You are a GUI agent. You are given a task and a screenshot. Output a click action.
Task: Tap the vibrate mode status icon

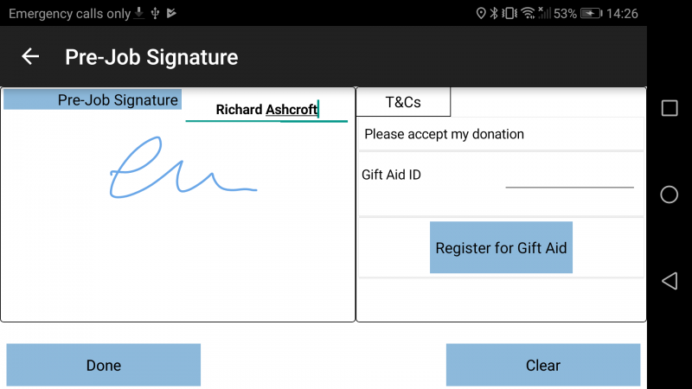509,13
